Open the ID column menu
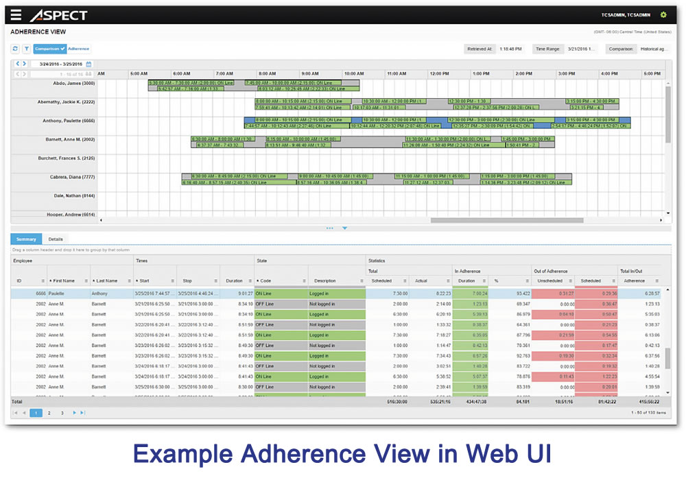686x480 pixels. tap(43, 281)
